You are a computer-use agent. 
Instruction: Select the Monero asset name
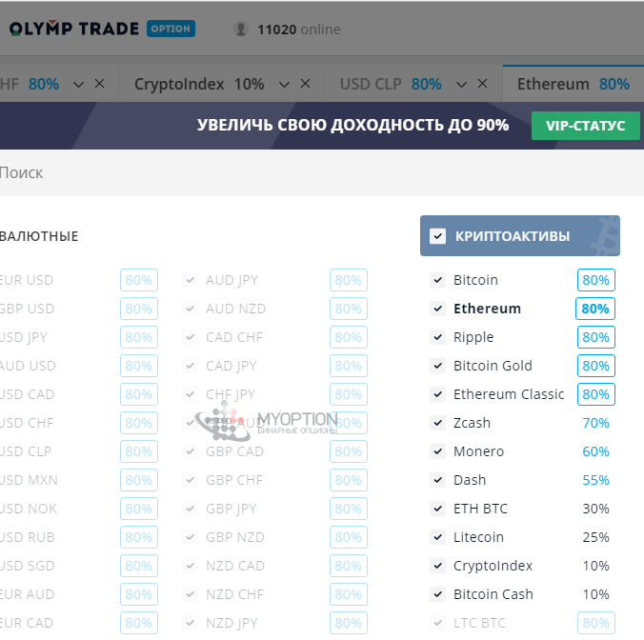coord(478,451)
